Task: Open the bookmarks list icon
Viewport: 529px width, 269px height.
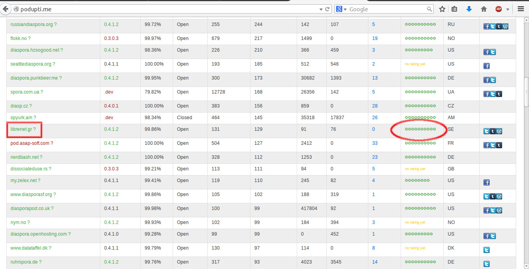Action: coord(454,9)
